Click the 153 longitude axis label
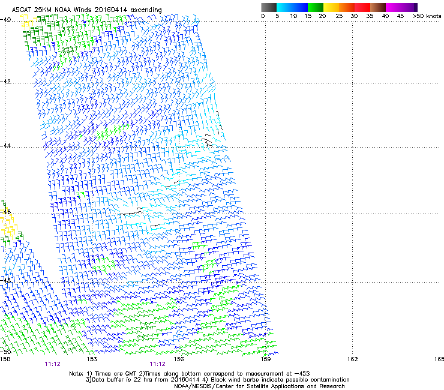The image size is (444, 390). coord(92,359)
